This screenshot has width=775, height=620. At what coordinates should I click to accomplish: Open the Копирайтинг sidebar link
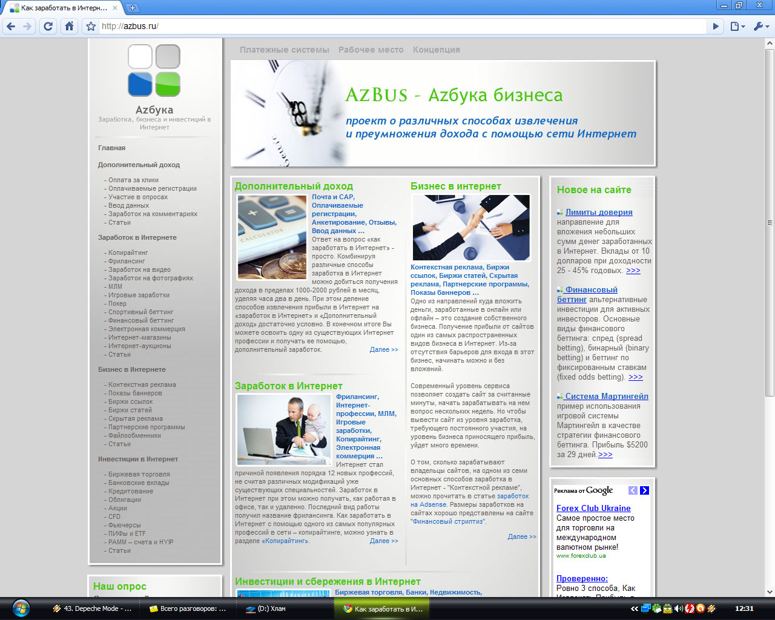point(128,252)
